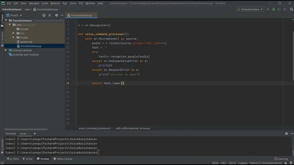
Task: Open Search Everywhere magnifier
Action: tap(291, 9)
